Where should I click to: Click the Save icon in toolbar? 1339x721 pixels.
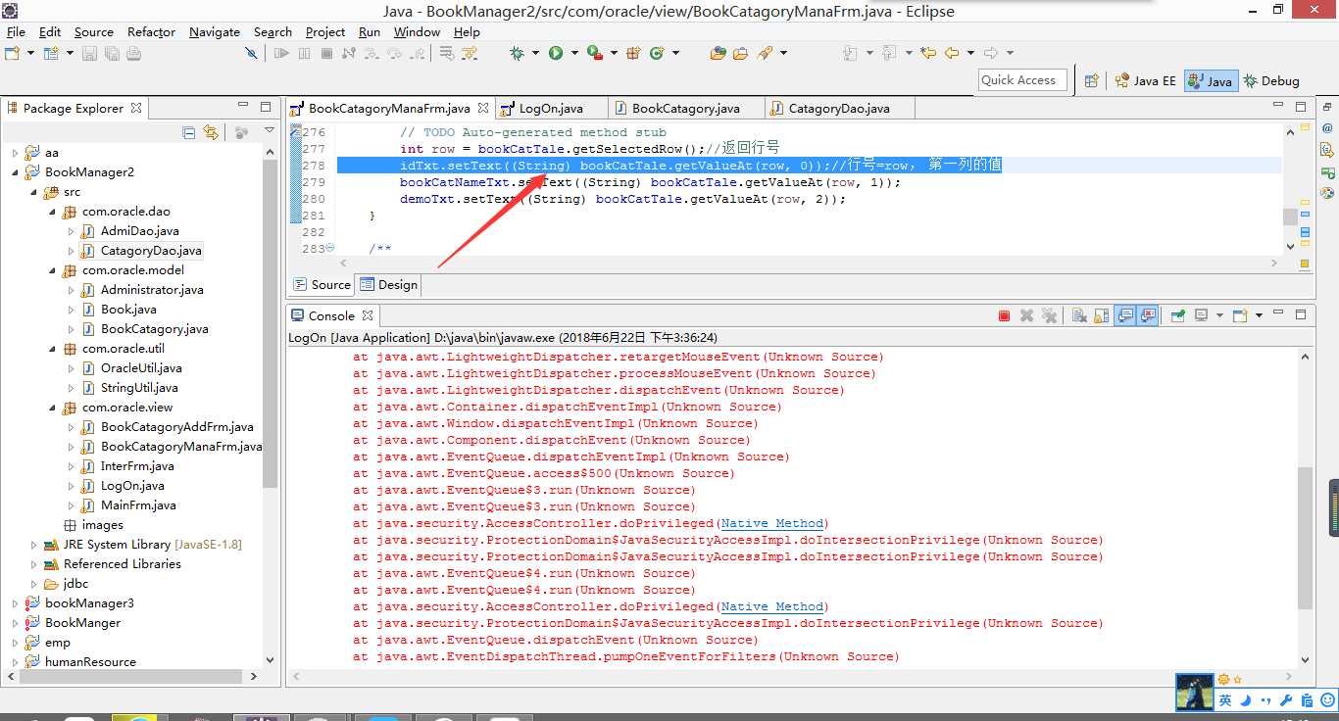(x=89, y=53)
